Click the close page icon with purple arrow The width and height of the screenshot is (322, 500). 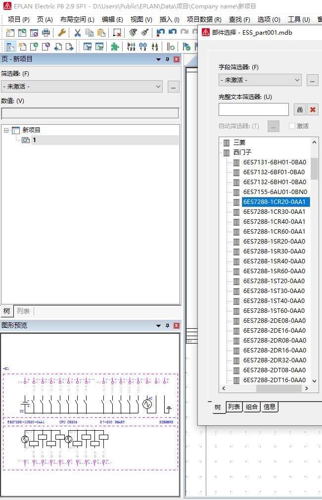[x=46, y=47]
